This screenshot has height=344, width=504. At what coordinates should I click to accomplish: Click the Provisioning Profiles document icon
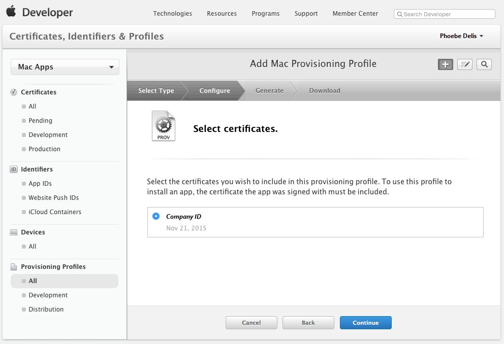pyautogui.click(x=14, y=266)
